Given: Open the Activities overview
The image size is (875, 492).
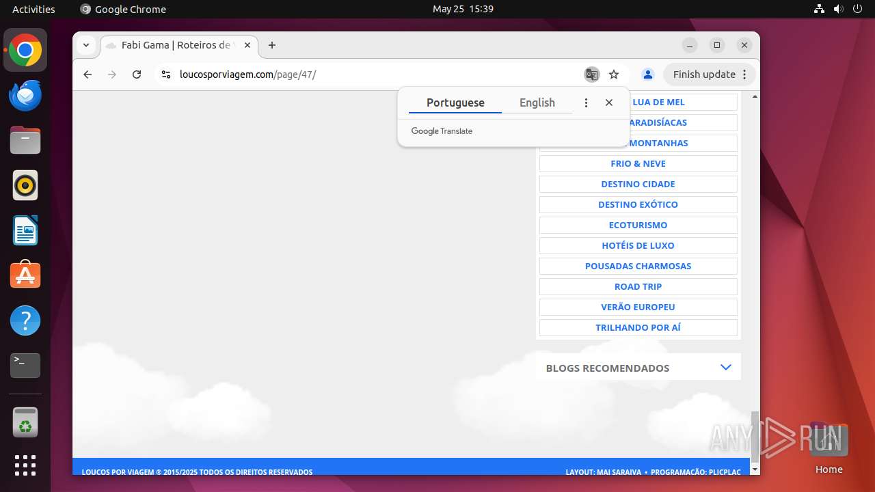Looking at the screenshot, I should point(33,9).
